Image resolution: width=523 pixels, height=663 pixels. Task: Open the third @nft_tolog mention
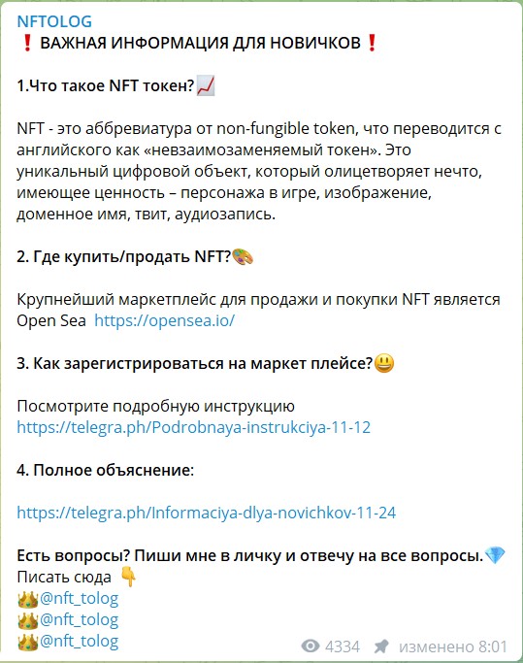click(79, 641)
